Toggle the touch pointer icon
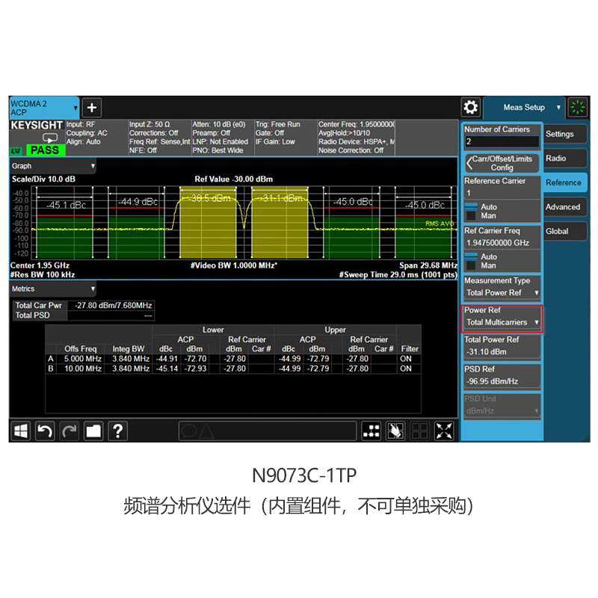Screen dimensions: 598x598 pyautogui.click(x=395, y=431)
